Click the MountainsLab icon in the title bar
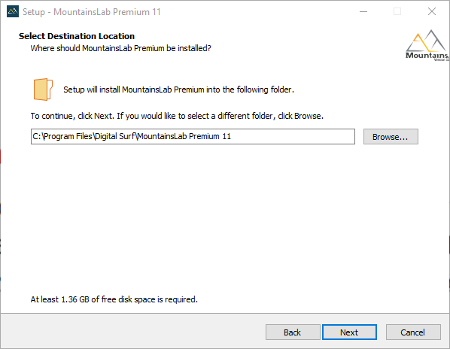Screen dimensions: 450x349 tap(13, 12)
